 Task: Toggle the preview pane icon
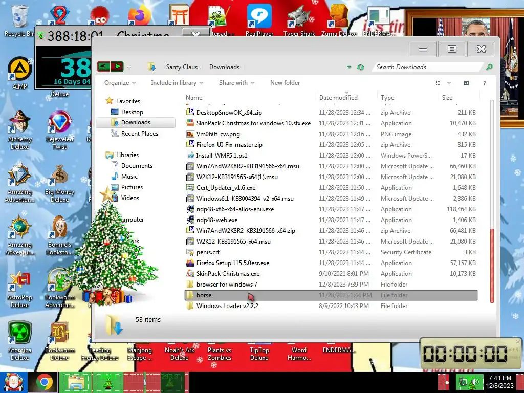466,83
